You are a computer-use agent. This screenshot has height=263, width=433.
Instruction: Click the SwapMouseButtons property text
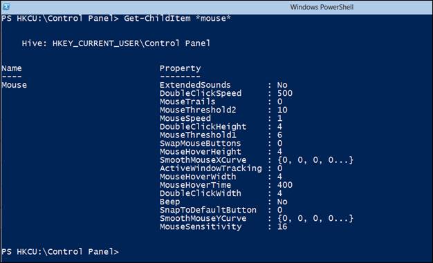click(200, 144)
